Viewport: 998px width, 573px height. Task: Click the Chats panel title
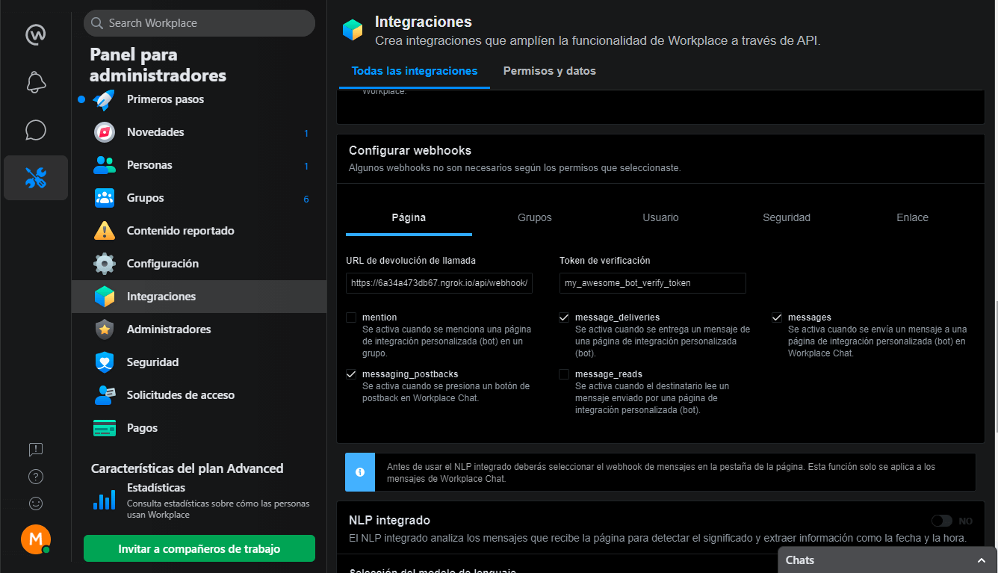[800, 560]
